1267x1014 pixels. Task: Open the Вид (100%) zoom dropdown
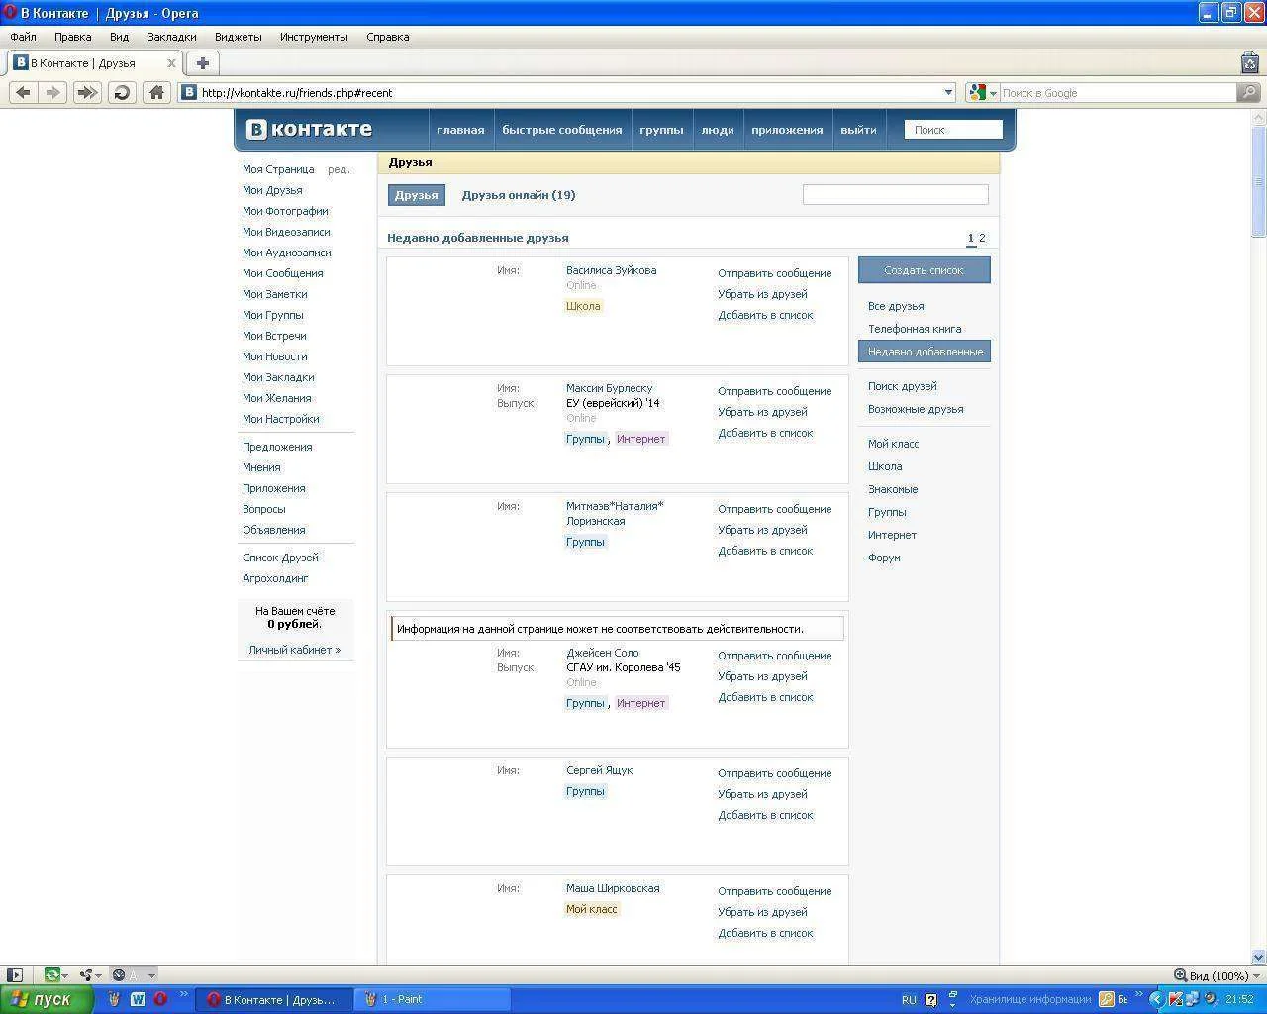(x=1258, y=975)
